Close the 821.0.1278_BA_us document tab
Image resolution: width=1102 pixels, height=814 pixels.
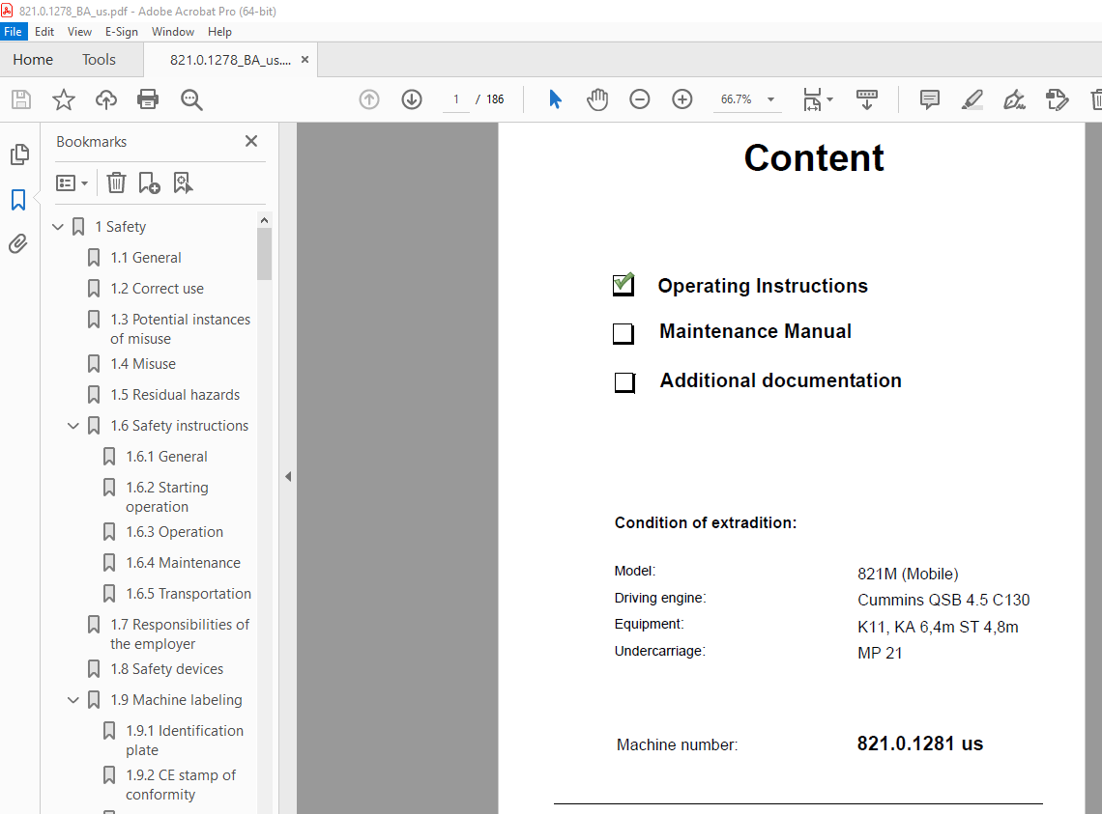(x=305, y=60)
